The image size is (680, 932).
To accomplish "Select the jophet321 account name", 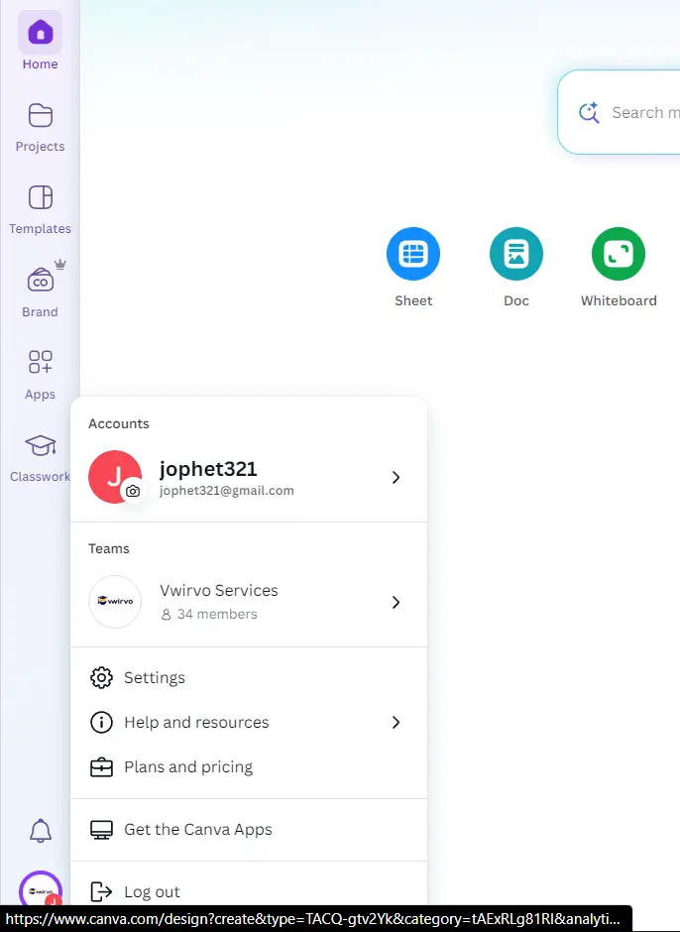I will coord(208,469).
